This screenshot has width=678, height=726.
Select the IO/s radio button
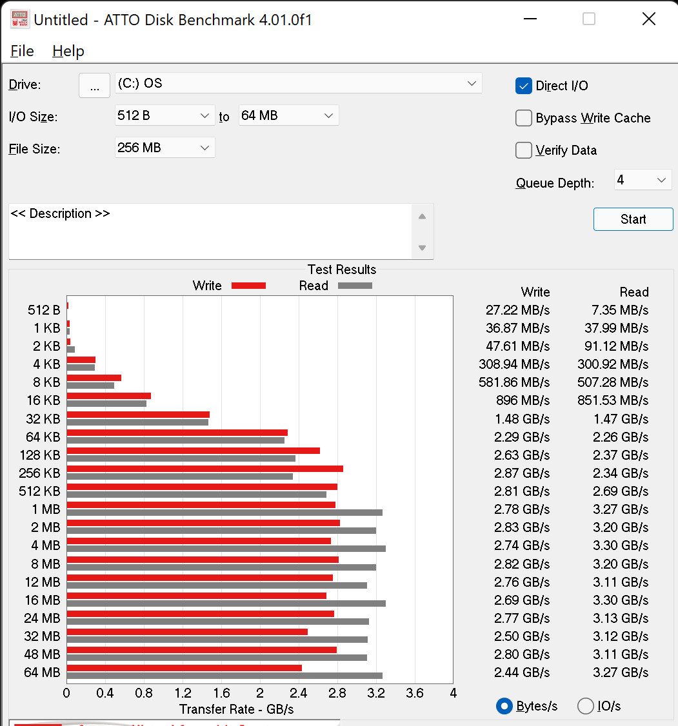pos(586,706)
